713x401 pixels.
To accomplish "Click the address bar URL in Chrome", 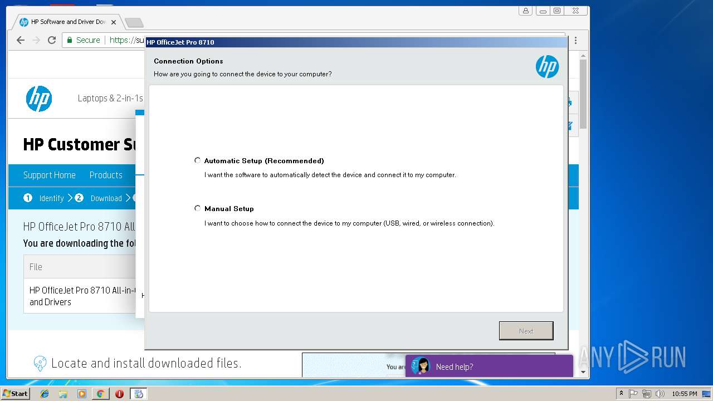I will click(127, 40).
